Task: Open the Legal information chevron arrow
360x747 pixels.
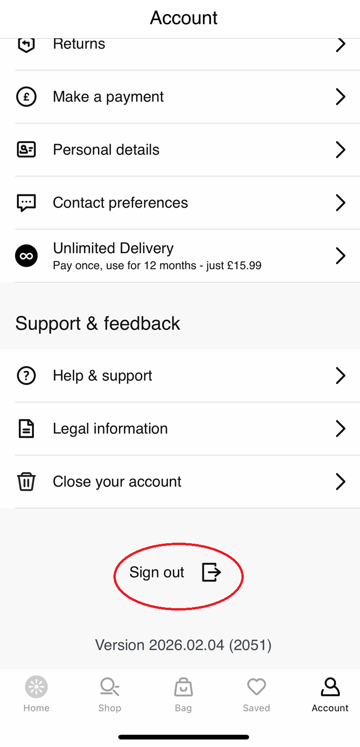Action: click(x=341, y=429)
